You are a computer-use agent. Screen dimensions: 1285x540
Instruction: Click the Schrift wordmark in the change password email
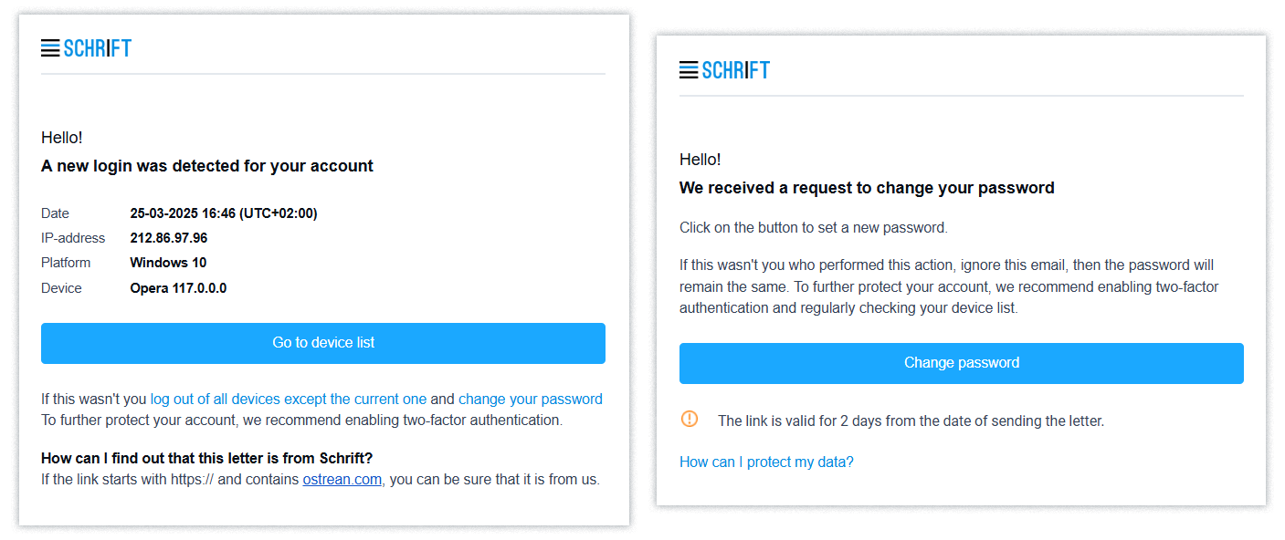click(x=736, y=70)
